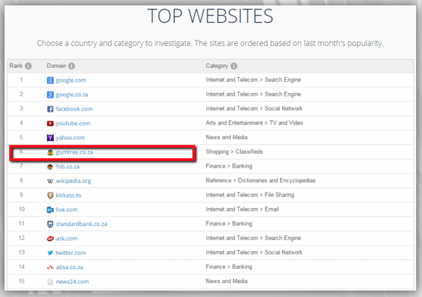The height and width of the screenshot is (297, 422).
Task: Open the news24.com link
Action: coord(72,282)
